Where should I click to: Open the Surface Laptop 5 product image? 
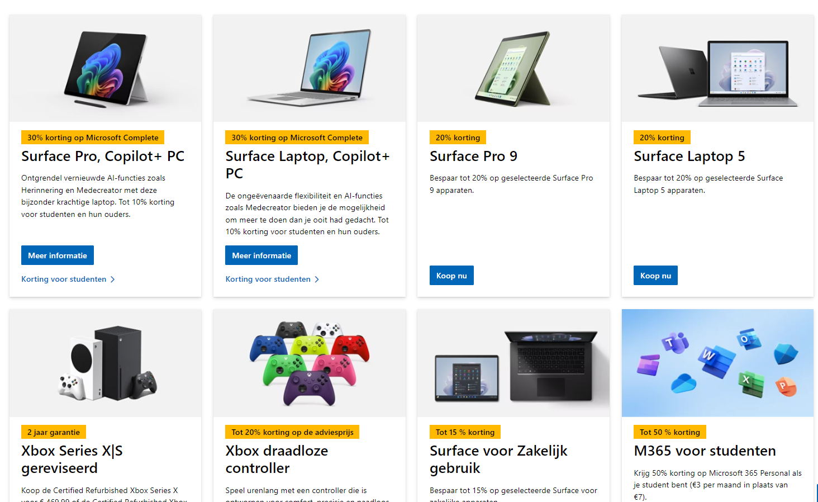click(x=717, y=68)
